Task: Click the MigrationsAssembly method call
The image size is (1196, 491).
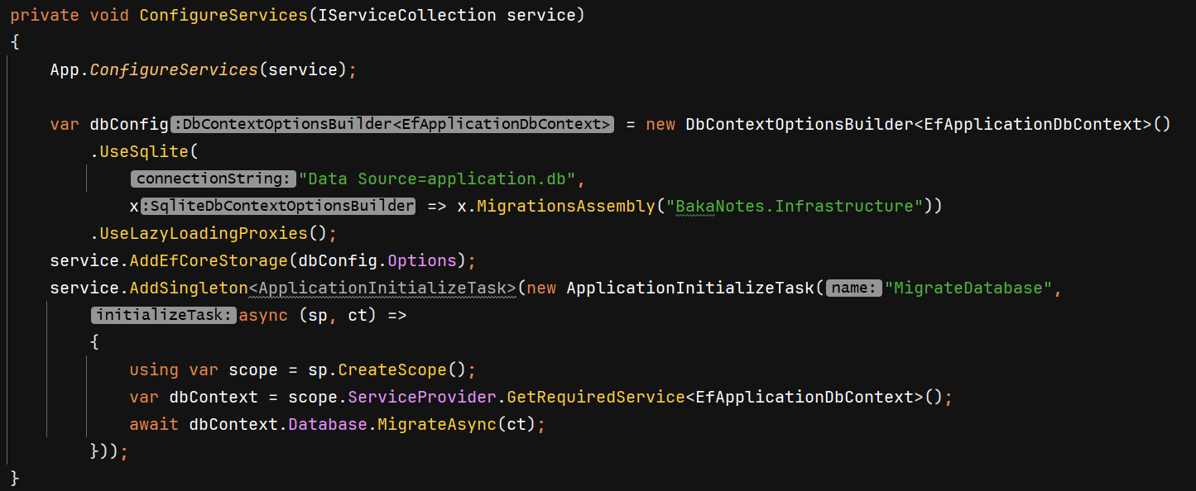Action: click(565, 206)
